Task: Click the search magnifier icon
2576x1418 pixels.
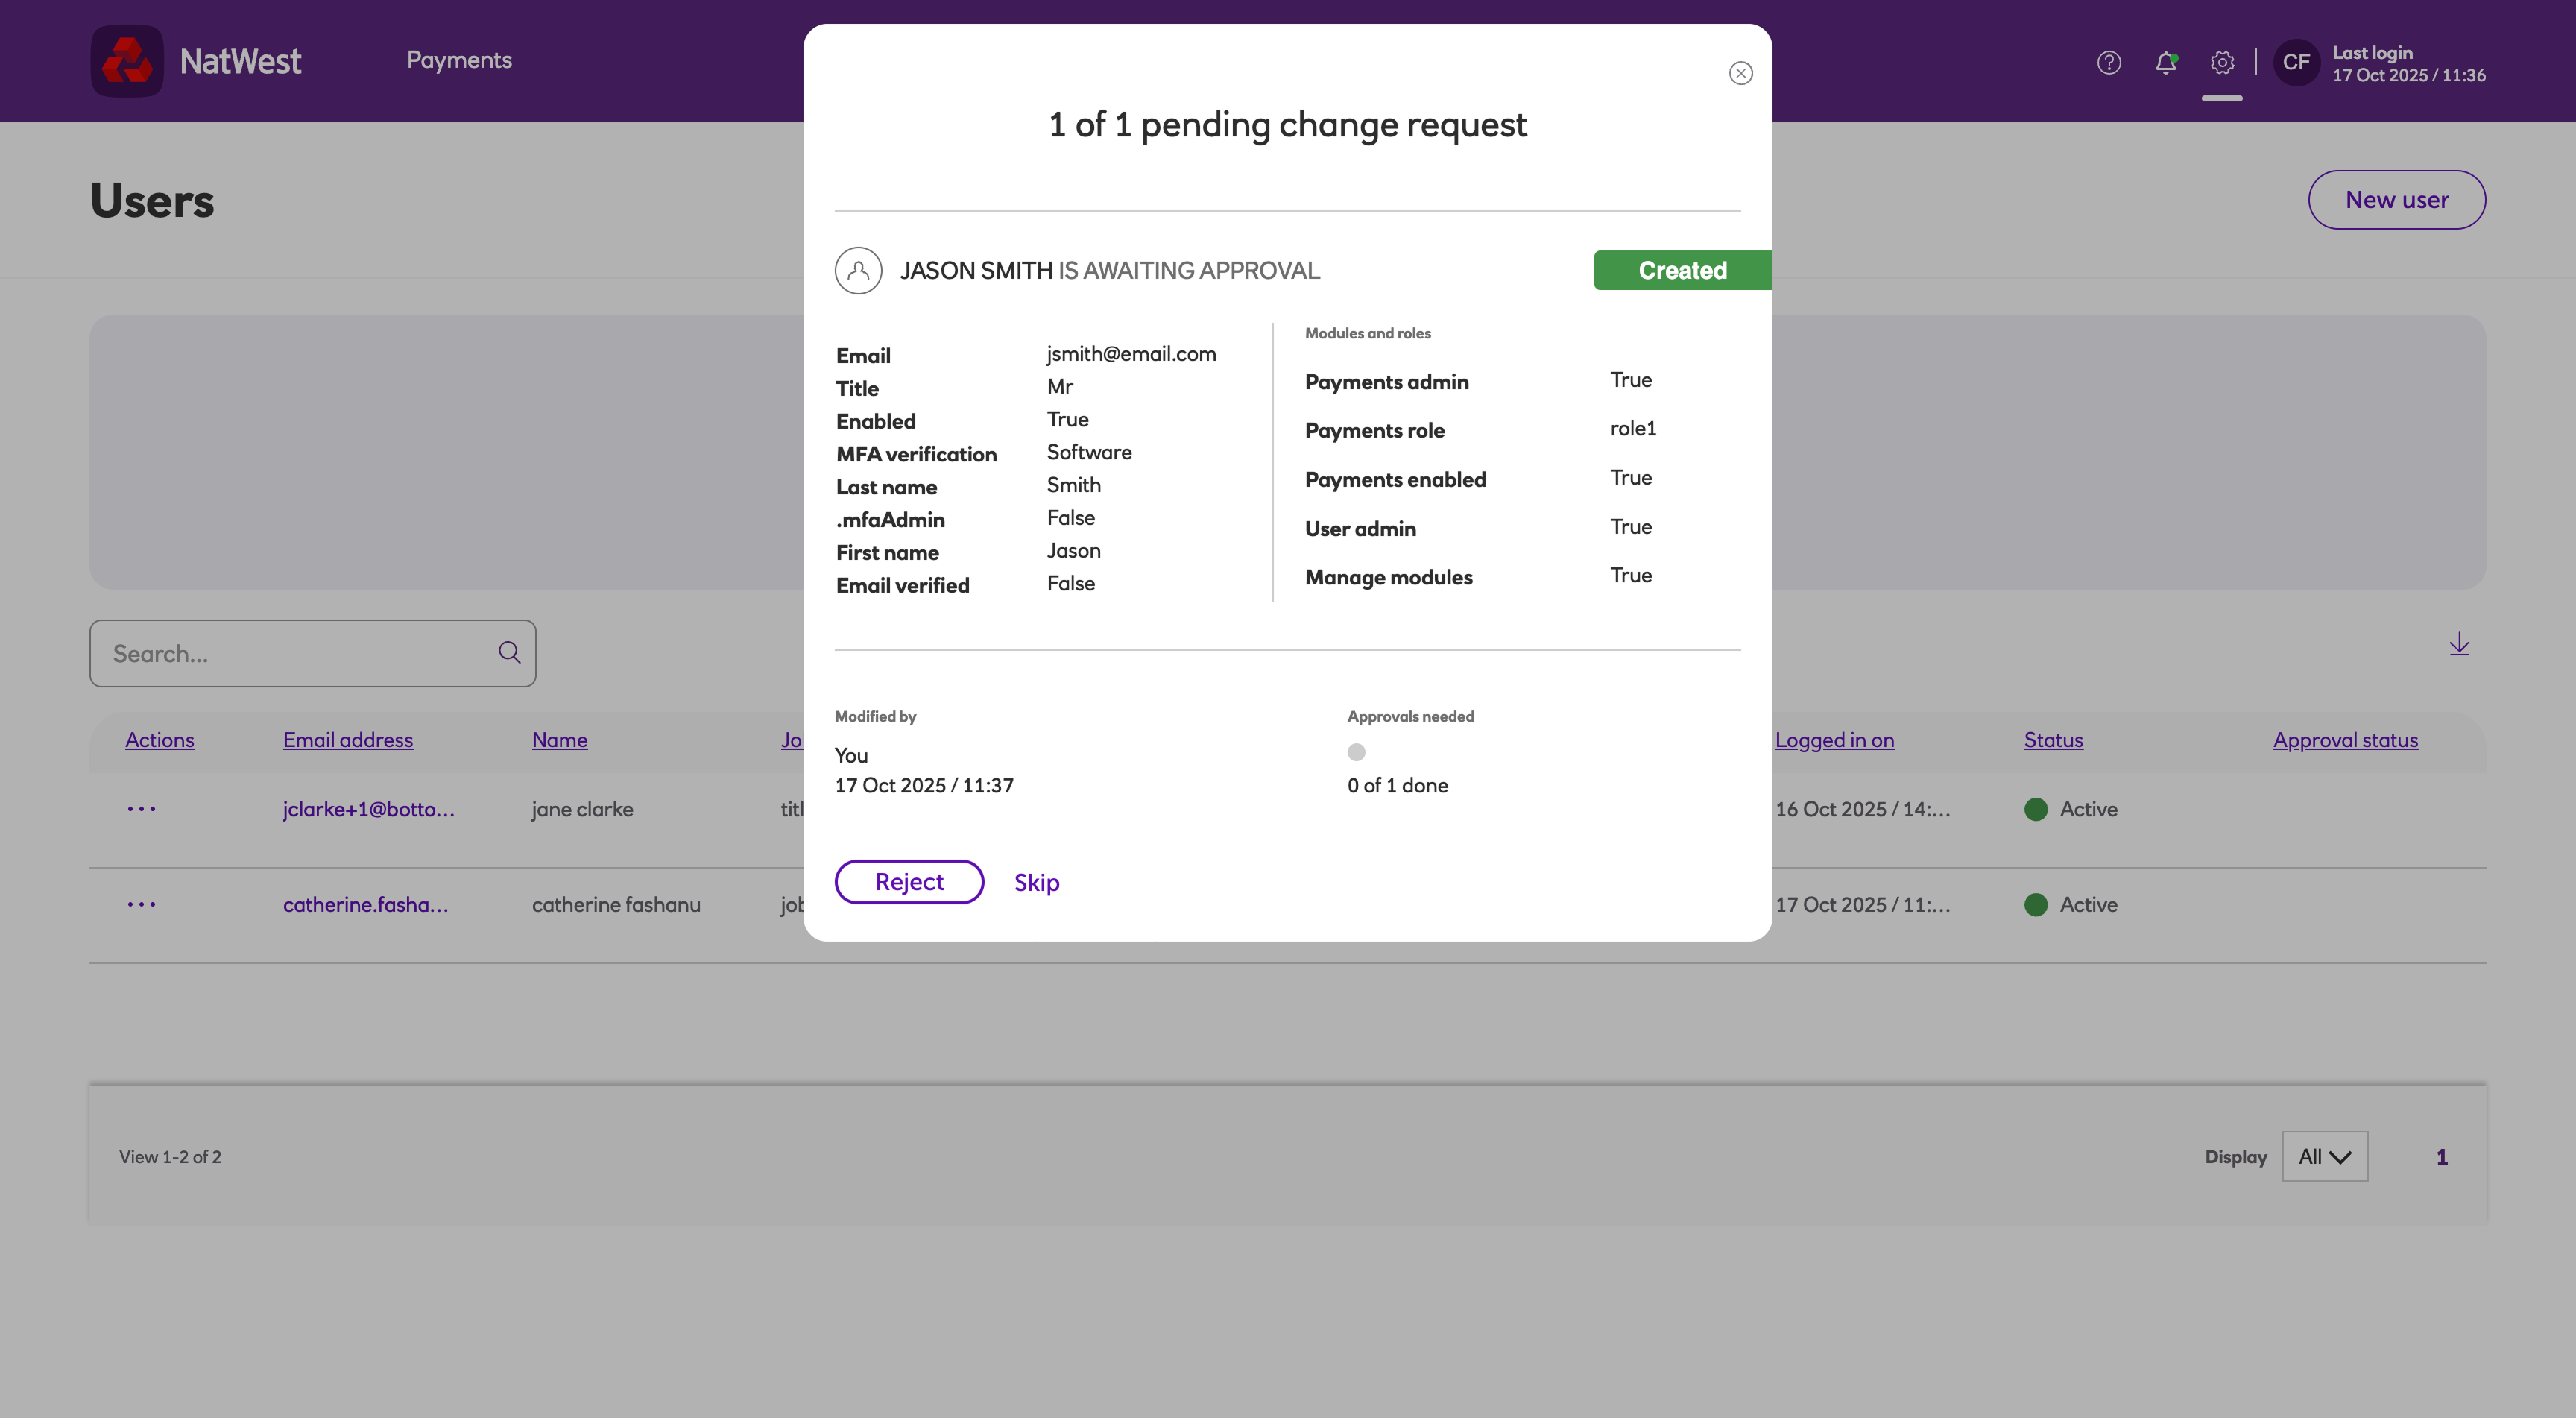Action: (x=509, y=653)
